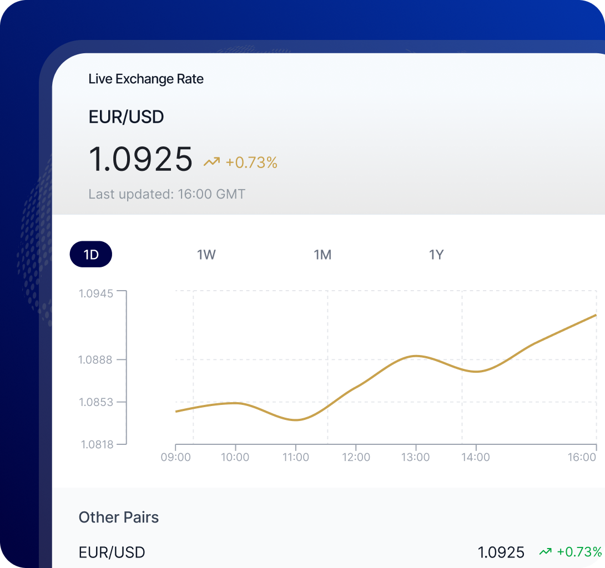Click the +0.73% gold change label
The image size is (605, 568).
point(251,163)
